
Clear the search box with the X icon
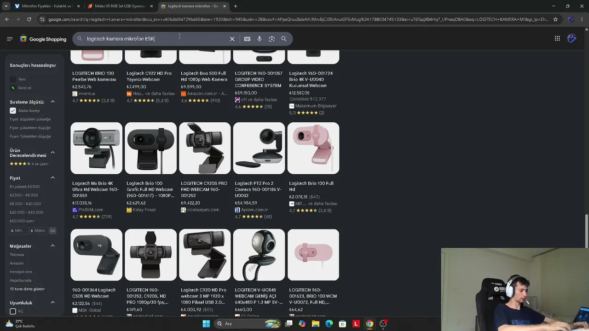tap(232, 39)
